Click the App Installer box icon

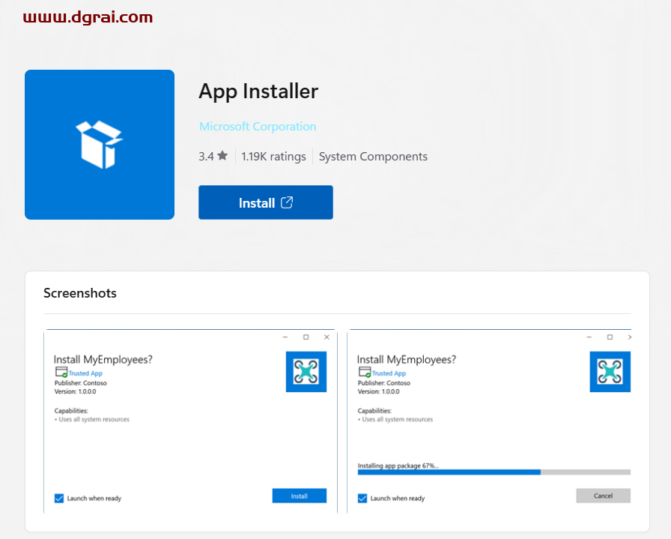100,145
